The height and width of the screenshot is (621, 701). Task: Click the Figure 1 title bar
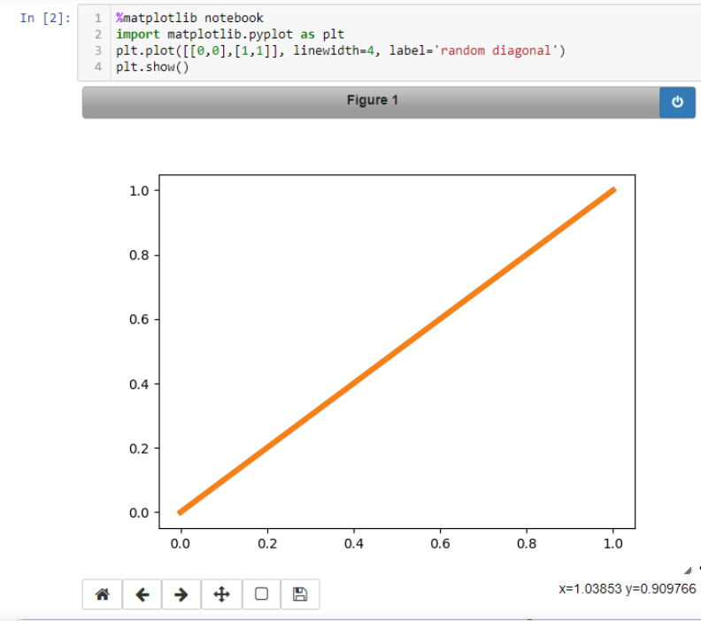372,103
